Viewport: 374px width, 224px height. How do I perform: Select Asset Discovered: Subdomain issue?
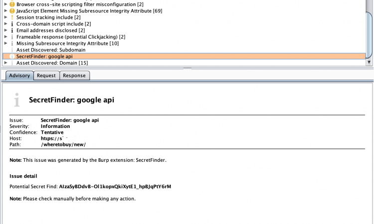click(51, 50)
